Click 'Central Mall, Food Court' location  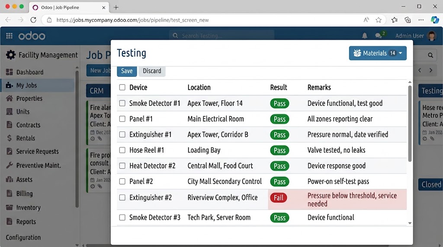coord(220,166)
